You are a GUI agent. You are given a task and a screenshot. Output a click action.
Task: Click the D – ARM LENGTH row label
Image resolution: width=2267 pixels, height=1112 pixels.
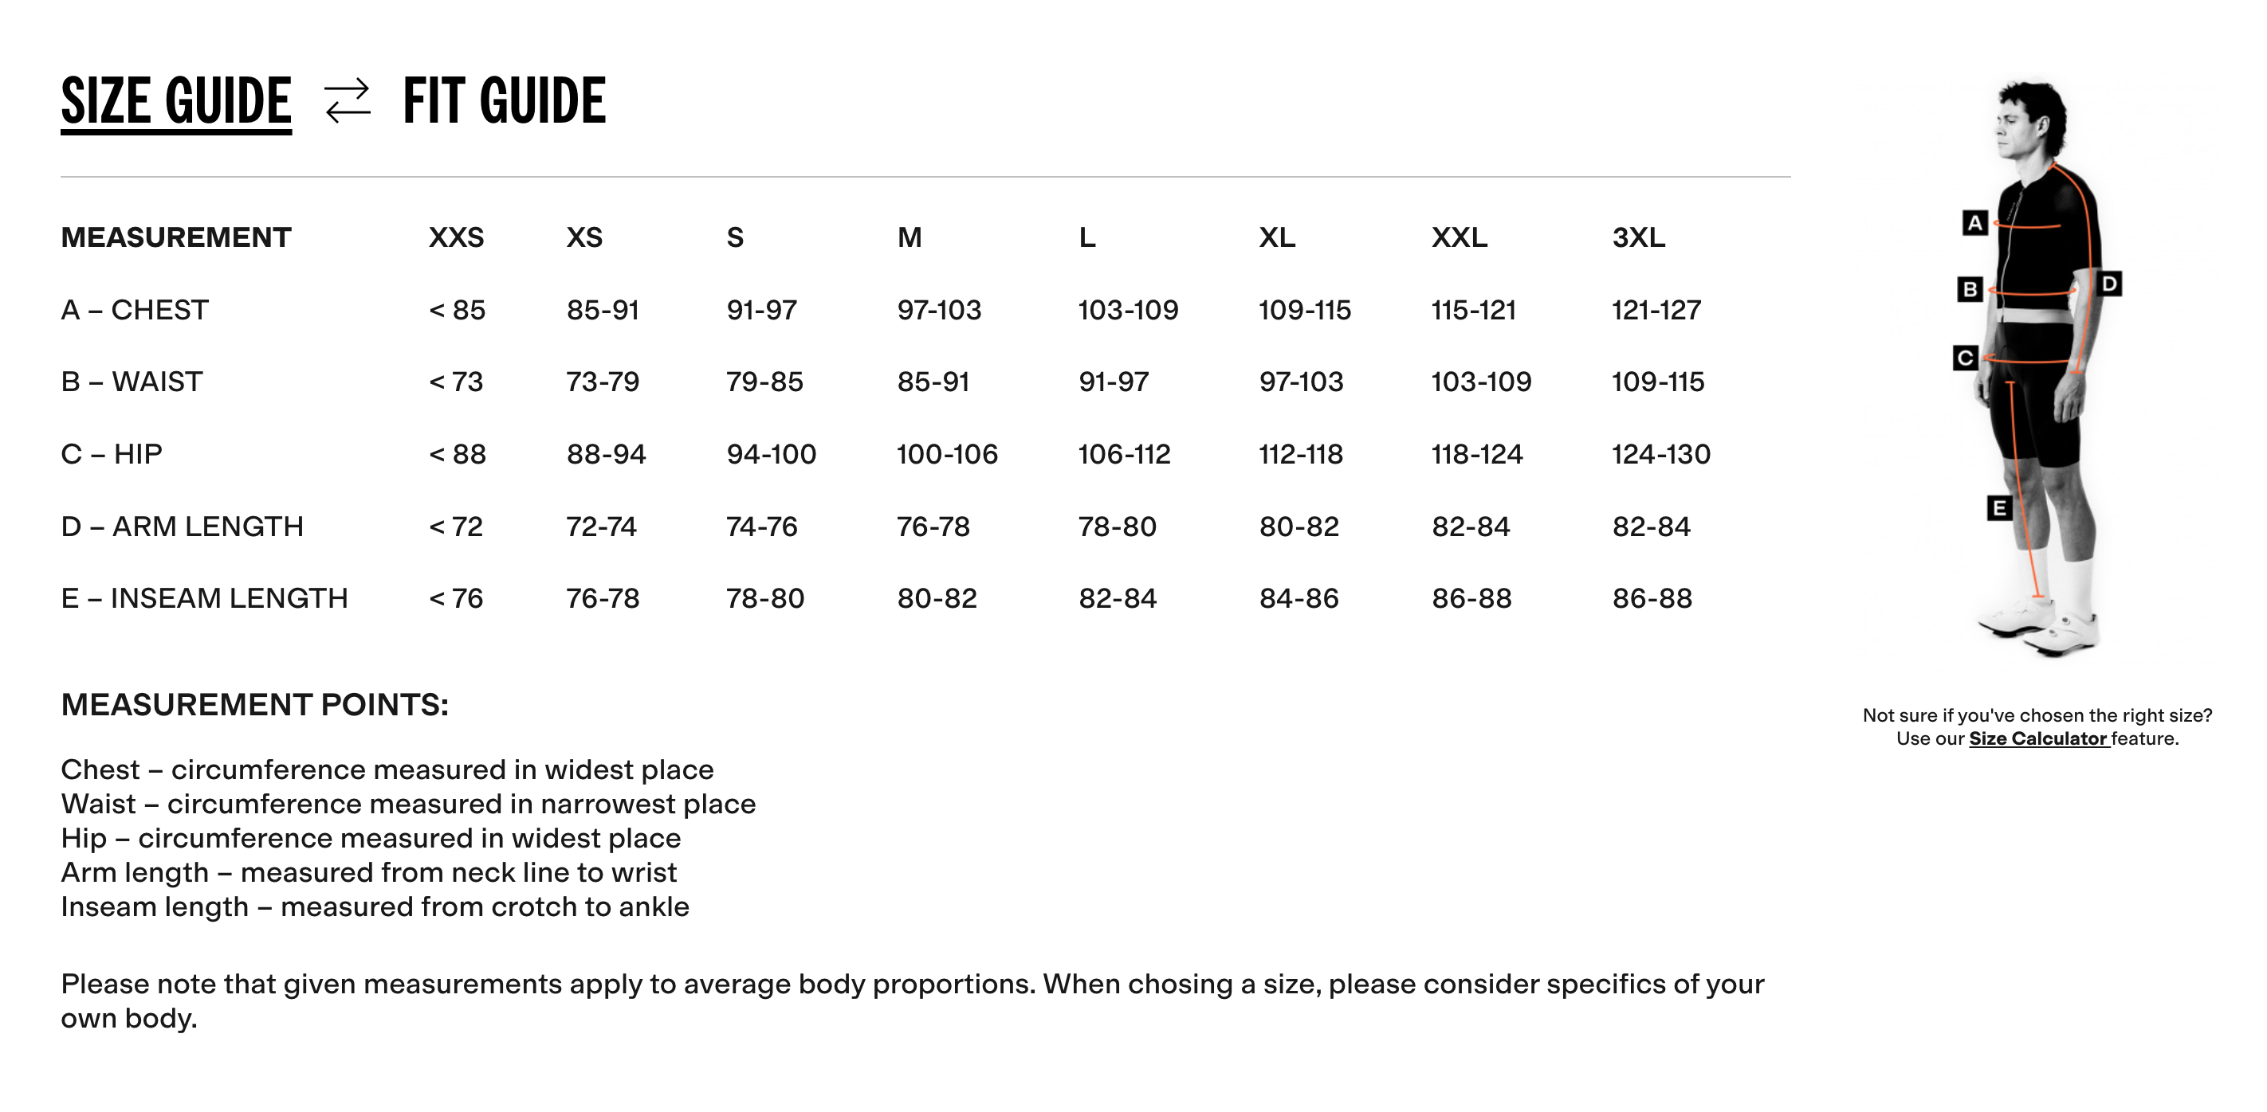(x=183, y=526)
